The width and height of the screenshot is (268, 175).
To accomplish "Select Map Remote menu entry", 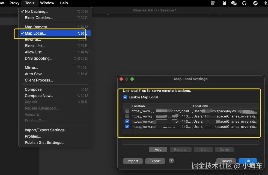I will pos(55,27).
